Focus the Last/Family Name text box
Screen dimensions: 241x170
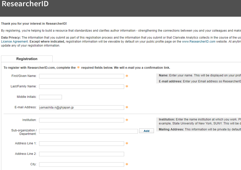pyautogui.click(x=81, y=86)
